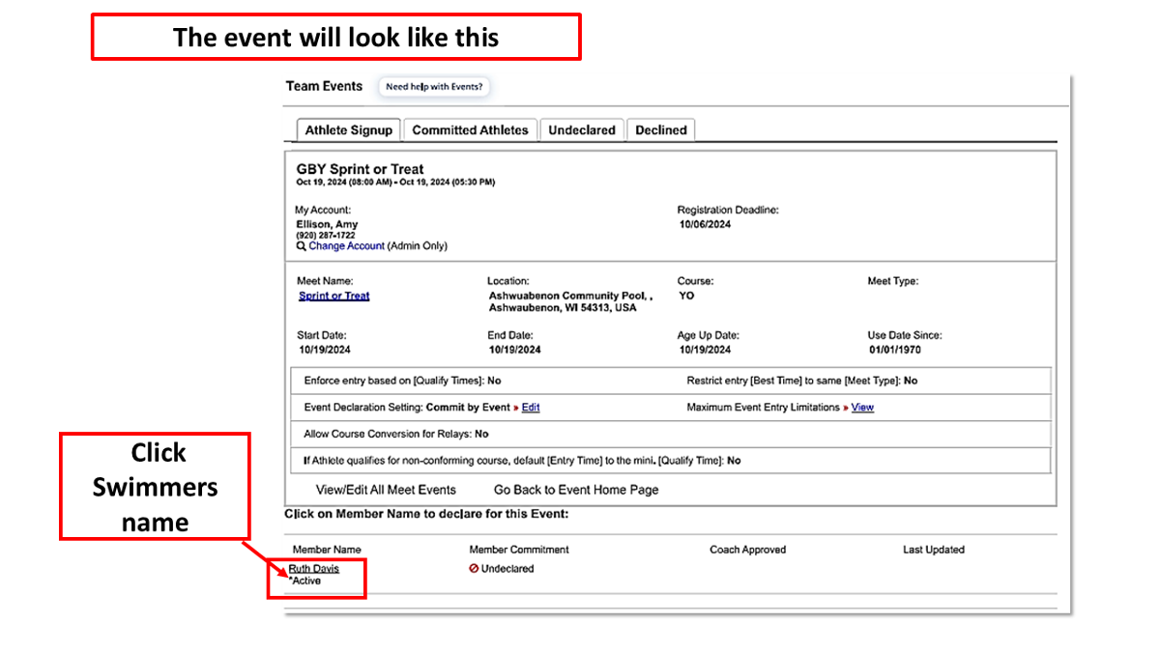
Task: Open the Sprint or Treat meet link
Action: [x=334, y=297]
